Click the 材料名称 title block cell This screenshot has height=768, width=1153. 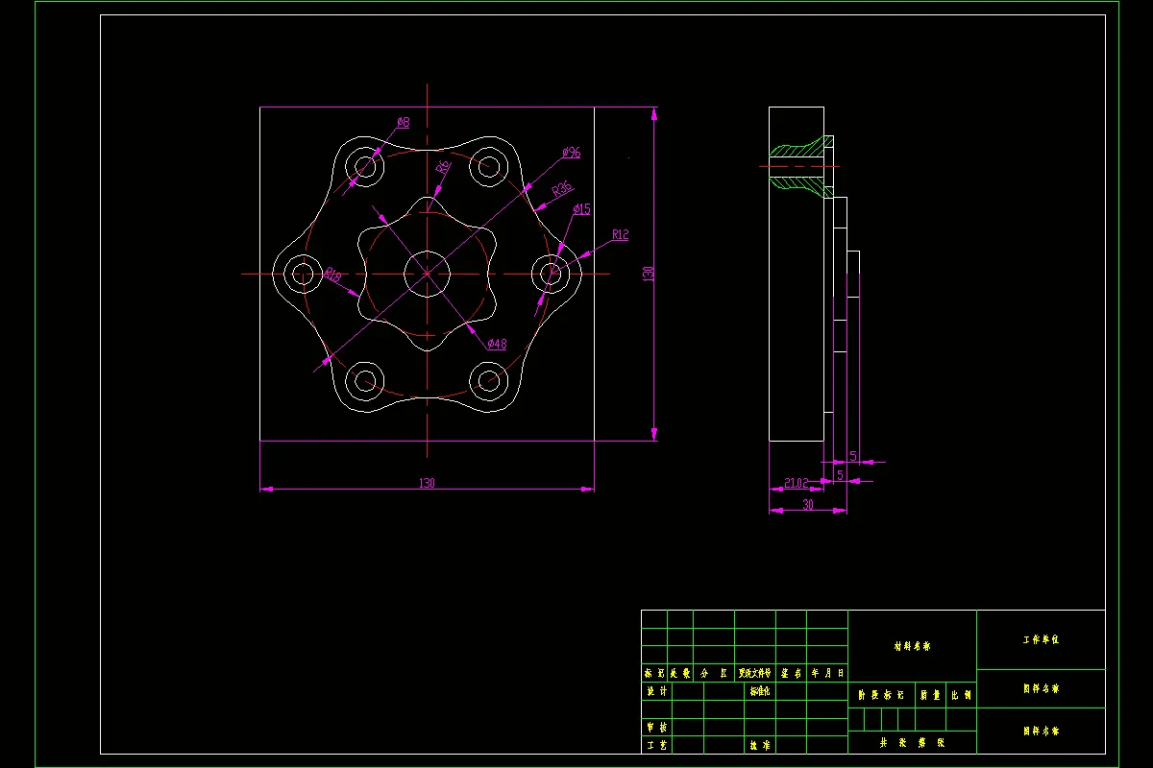pyautogui.click(x=912, y=646)
